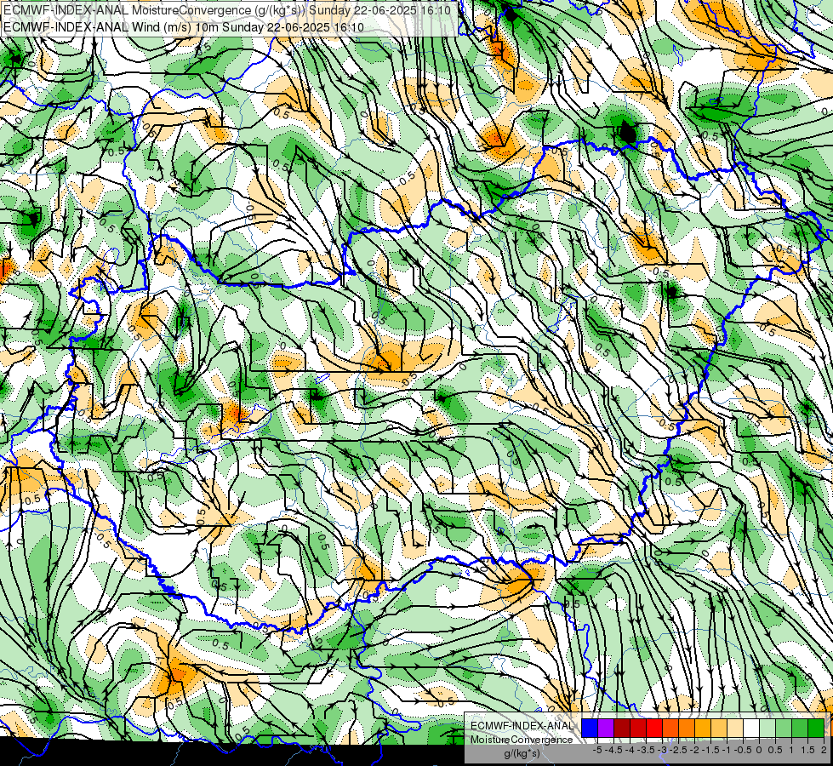Click the Wind (m/s) 10m title line
Viewport: 833px width, 766px height.
click(183, 26)
